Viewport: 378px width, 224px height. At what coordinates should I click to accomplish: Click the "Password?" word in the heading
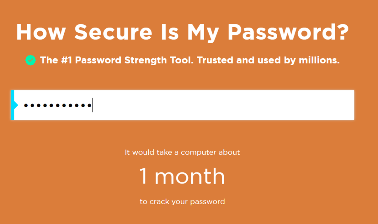(x=288, y=32)
